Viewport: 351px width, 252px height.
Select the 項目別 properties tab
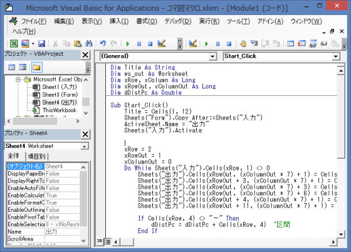click(37, 156)
